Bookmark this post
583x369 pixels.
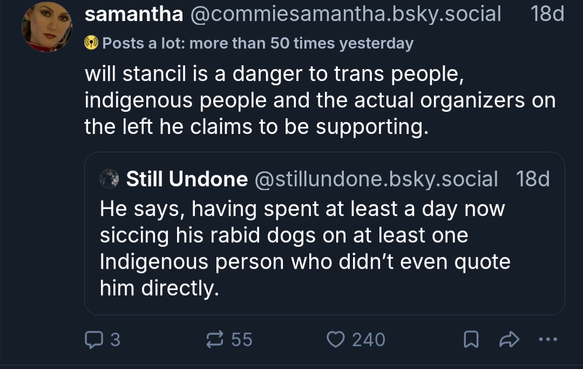[471, 339]
